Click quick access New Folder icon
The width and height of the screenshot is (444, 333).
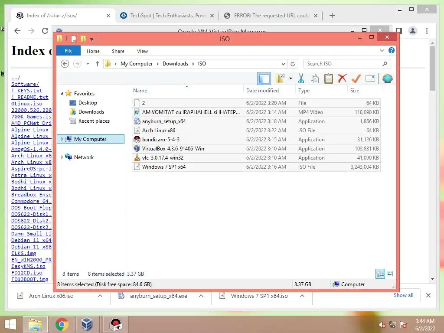83,39
